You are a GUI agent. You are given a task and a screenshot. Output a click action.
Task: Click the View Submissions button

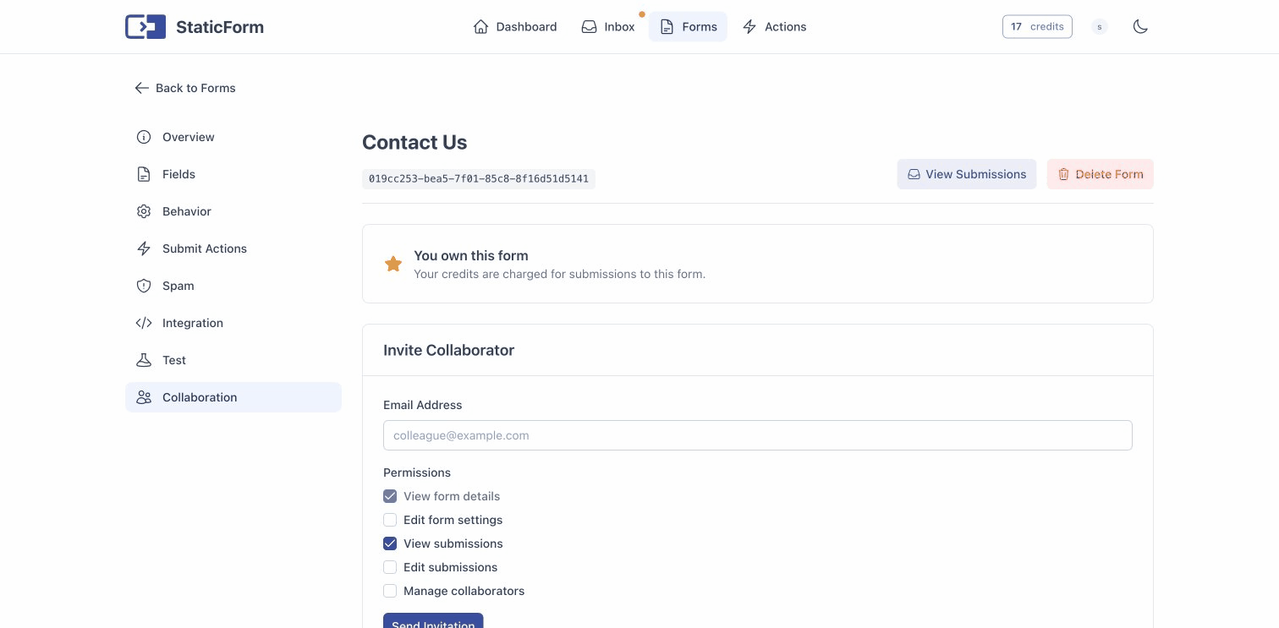tap(966, 174)
